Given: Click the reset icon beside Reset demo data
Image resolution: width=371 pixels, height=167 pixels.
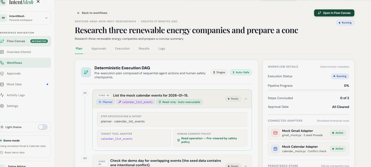Looking at the screenshot, I should click(2, 153).
